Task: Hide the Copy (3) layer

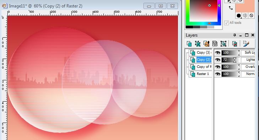Action: coord(217,53)
